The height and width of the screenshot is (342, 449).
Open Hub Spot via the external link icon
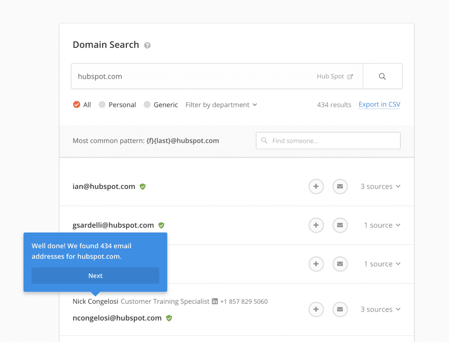tap(350, 76)
